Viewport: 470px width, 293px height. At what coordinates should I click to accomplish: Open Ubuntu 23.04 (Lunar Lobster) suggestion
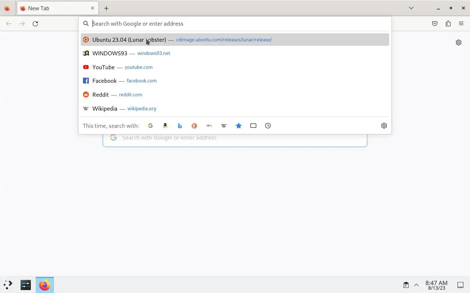(x=235, y=40)
